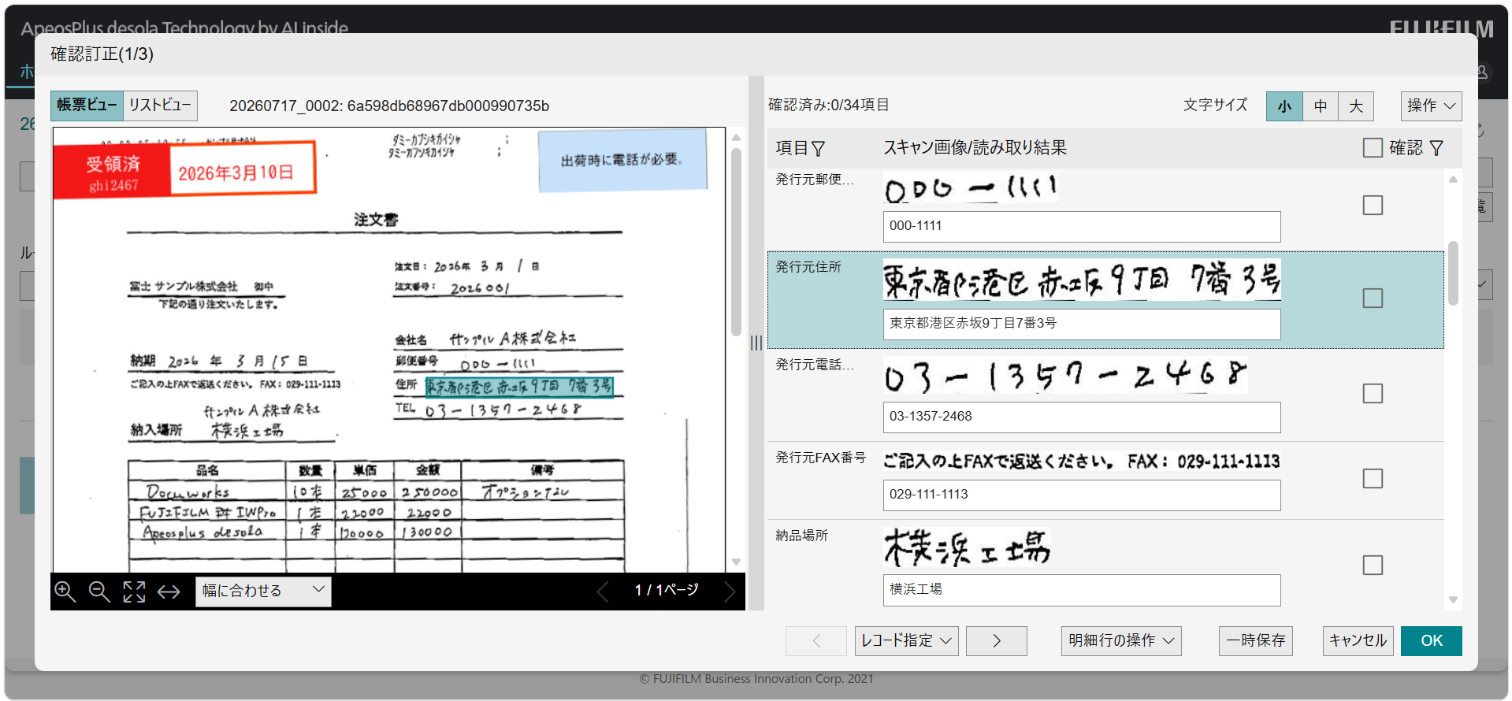The height and width of the screenshot is (701, 1512).
Task: Go to previous record arrow button
Action: click(815, 641)
